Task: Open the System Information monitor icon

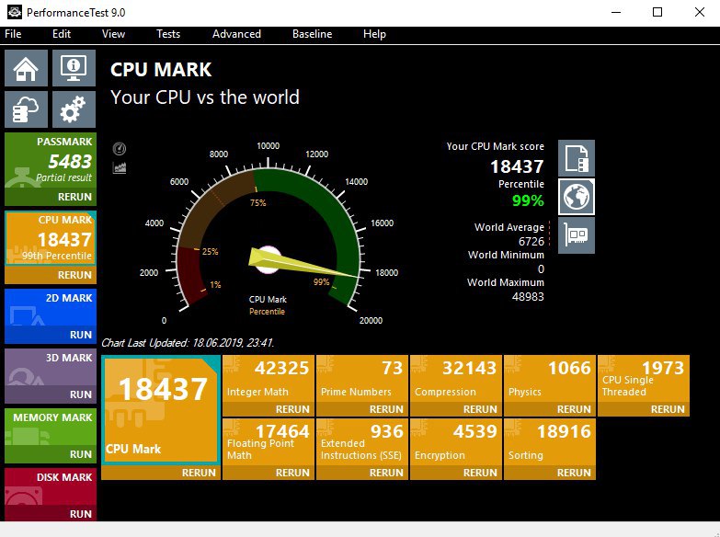Action: 74,68
